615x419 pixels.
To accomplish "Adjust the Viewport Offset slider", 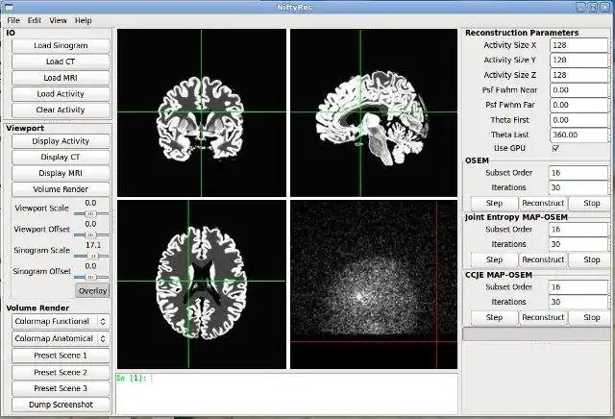I will [x=91, y=234].
